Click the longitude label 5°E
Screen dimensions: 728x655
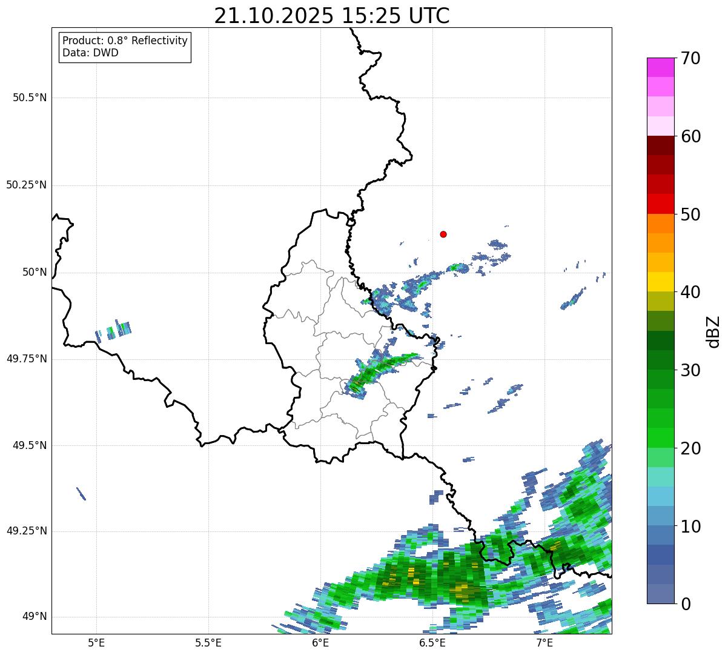pyautogui.click(x=96, y=642)
